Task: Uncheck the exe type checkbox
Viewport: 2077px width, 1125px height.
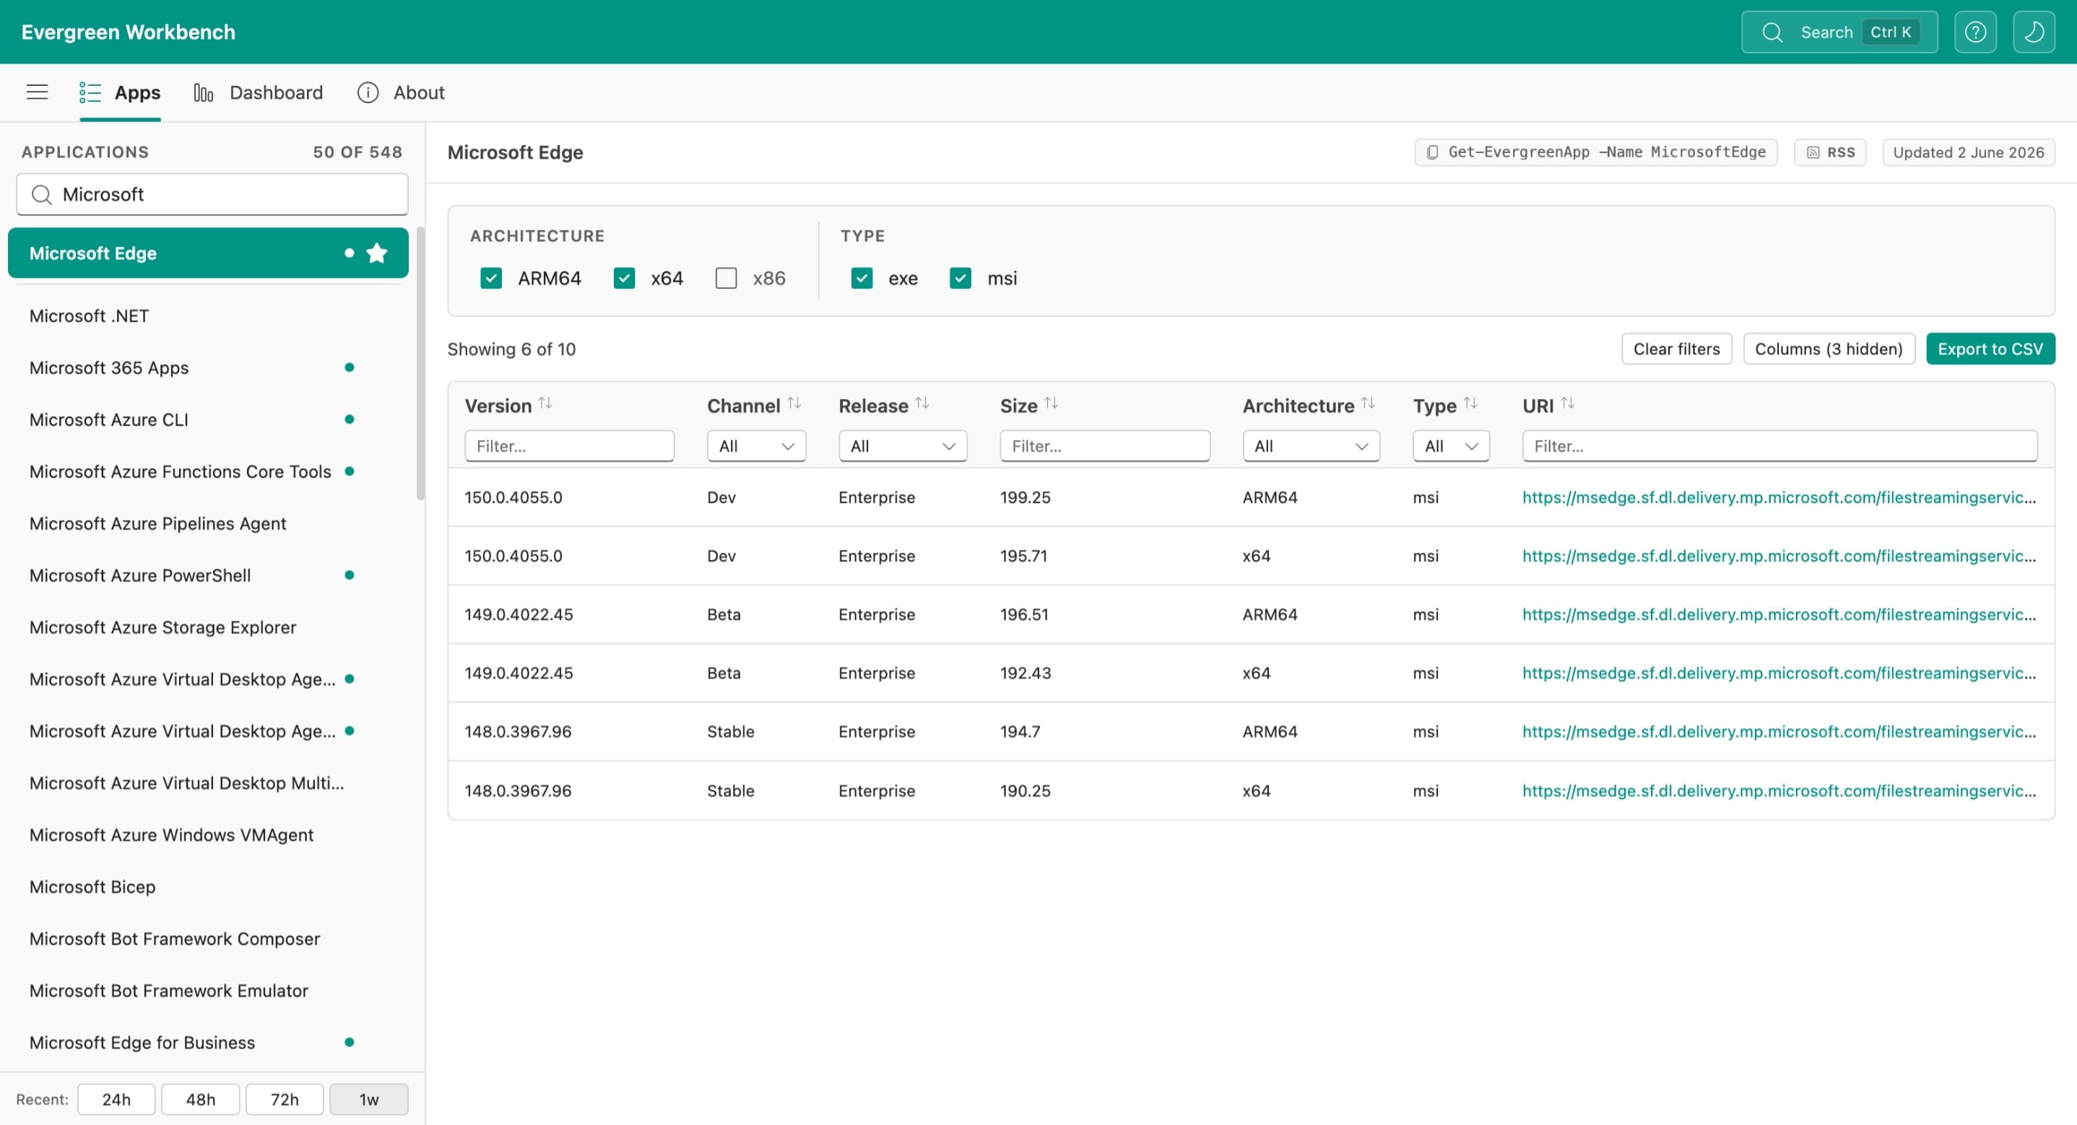Action: [862, 278]
